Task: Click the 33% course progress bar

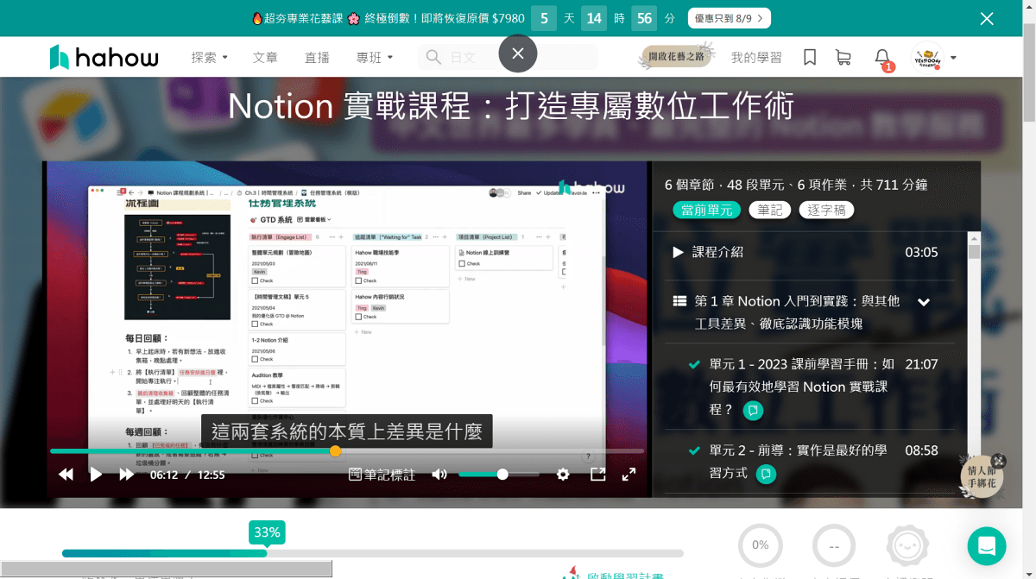Action: point(372,553)
